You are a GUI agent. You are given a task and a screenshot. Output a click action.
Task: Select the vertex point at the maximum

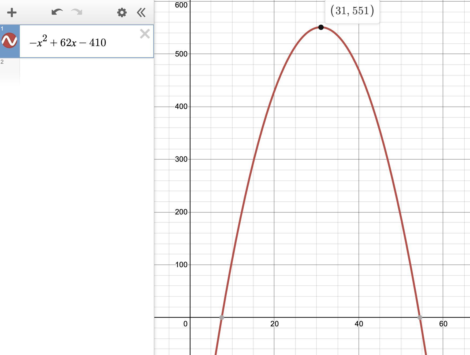321,27
